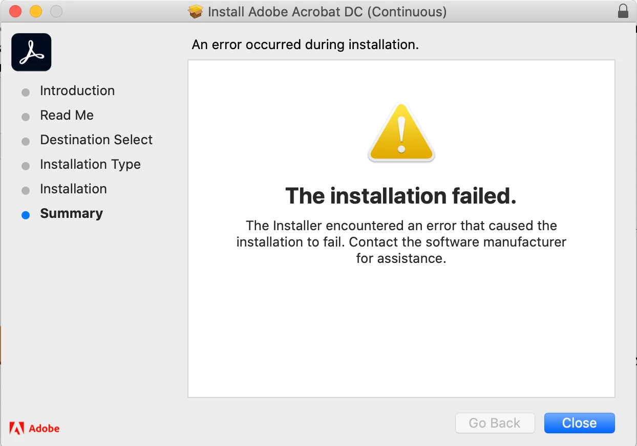This screenshot has width=637, height=446.
Task: Select the Read Me step
Action: pos(67,115)
